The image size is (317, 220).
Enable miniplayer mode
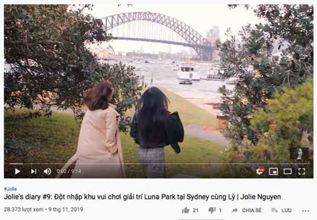[273, 171]
